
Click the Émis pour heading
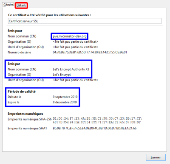[x=15, y=31]
